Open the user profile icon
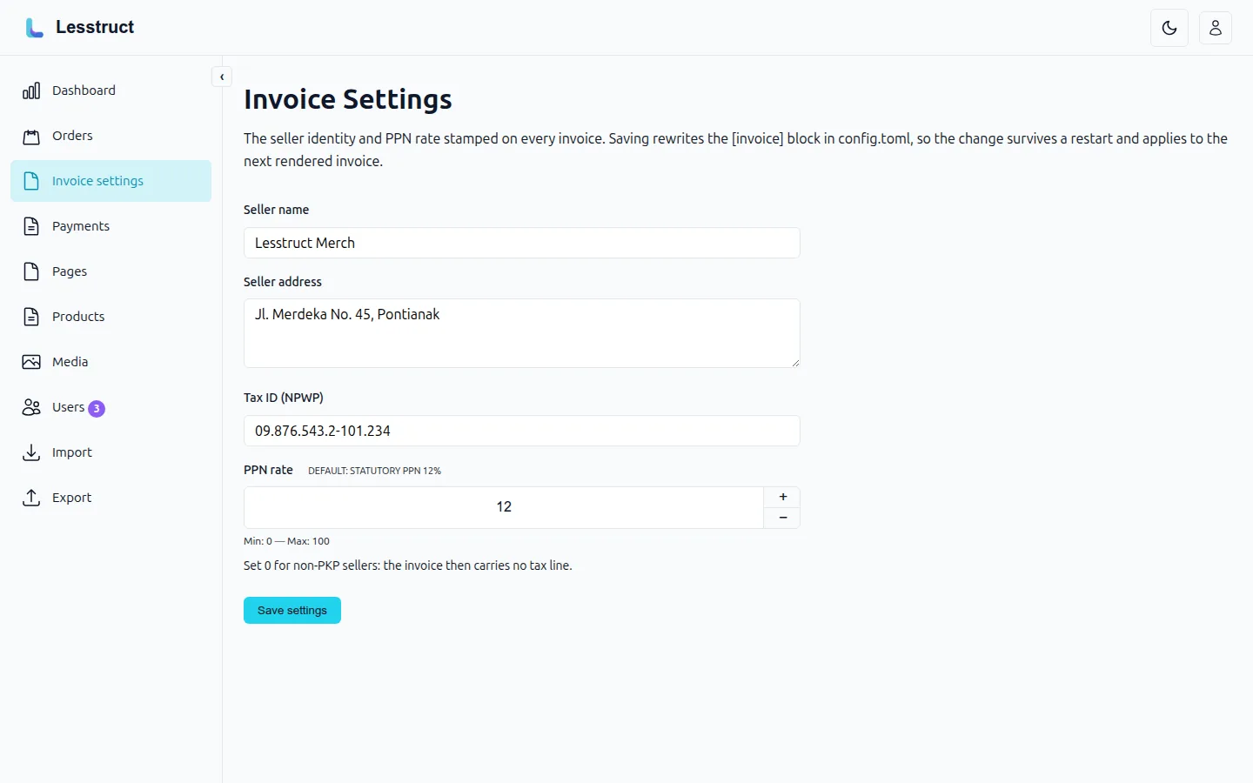This screenshot has height=783, width=1253. (x=1216, y=28)
